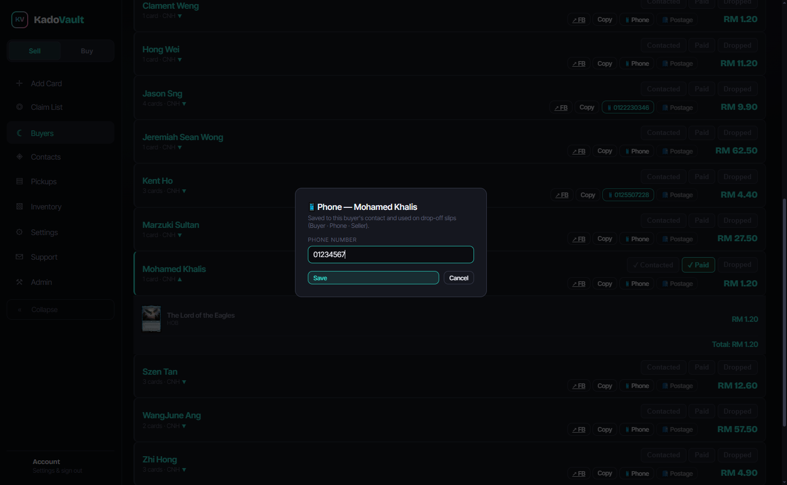Image resolution: width=787 pixels, height=485 pixels.
Task: Open Settings in sidebar
Action: point(61,232)
